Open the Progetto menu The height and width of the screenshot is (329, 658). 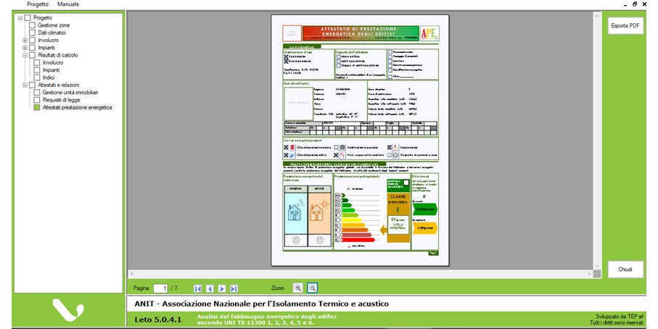coord(37,4)
